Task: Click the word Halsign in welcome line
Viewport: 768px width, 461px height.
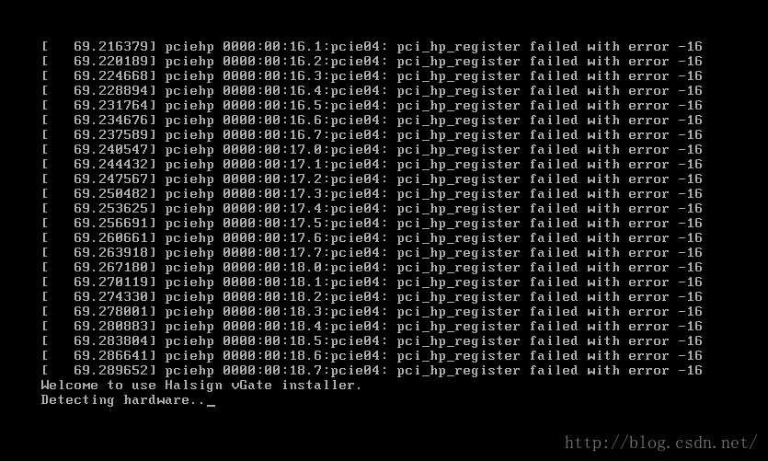Action: pyautogui.click(x=193, y=386)
